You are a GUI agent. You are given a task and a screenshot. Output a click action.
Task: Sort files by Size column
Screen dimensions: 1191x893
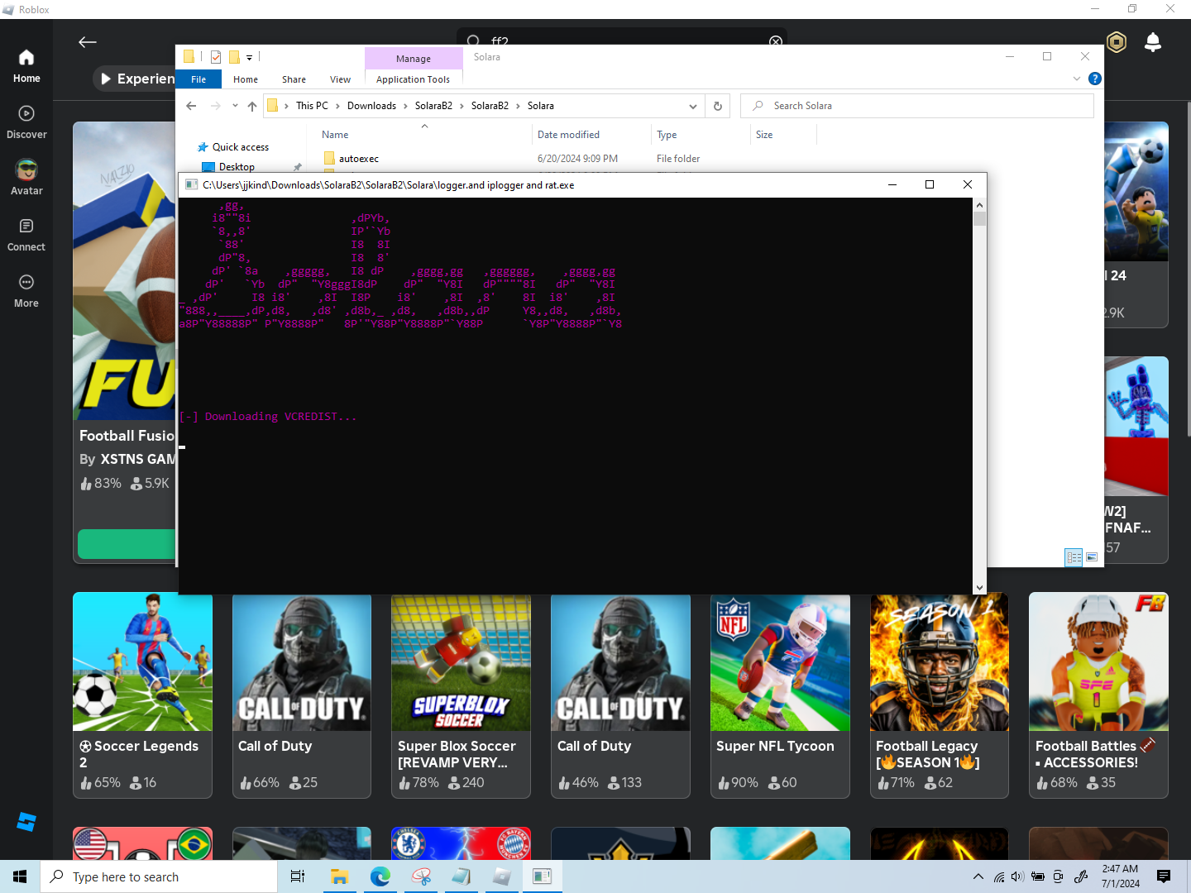tap(783, 135)
